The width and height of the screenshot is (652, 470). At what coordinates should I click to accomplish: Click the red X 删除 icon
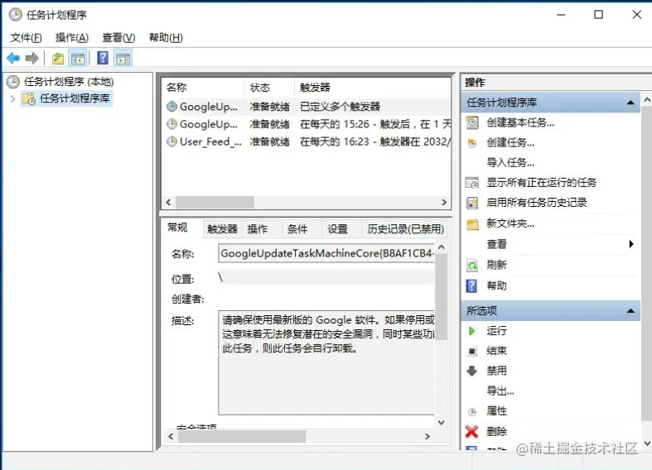(471, 432)
